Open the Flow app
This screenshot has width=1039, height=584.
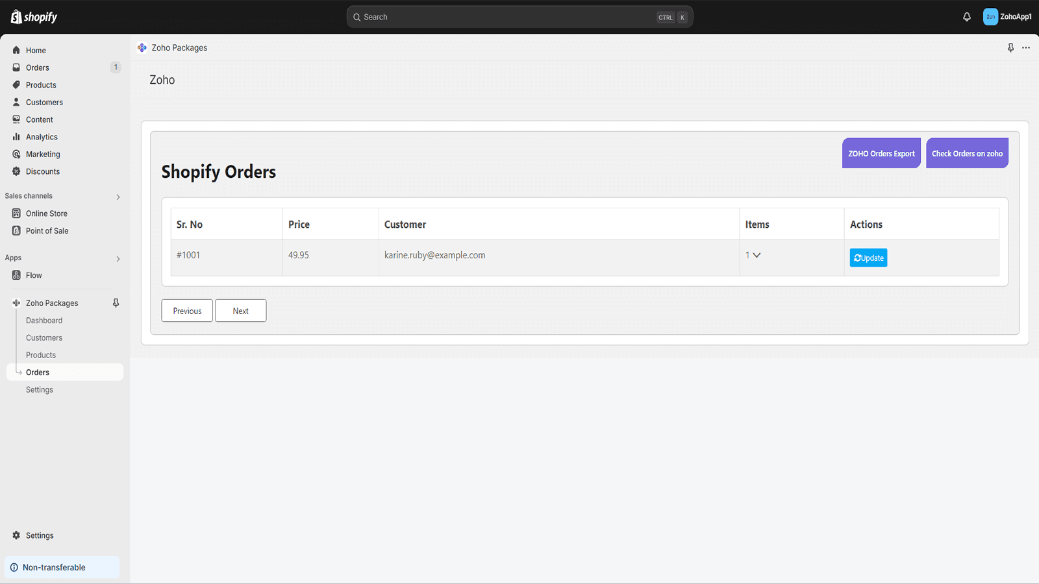(34, 275)
